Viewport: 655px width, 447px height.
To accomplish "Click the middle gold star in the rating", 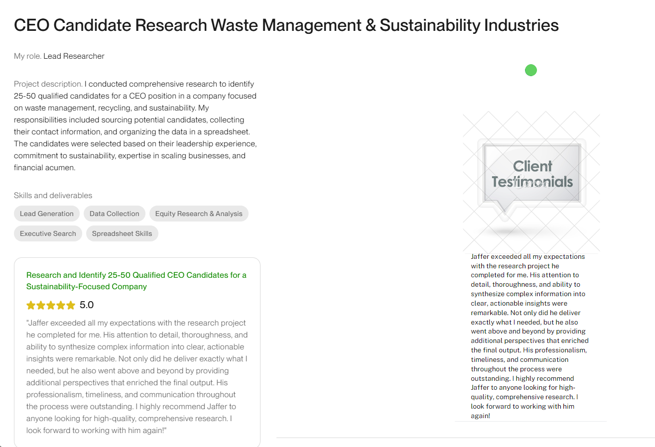I will click(51, 305).
